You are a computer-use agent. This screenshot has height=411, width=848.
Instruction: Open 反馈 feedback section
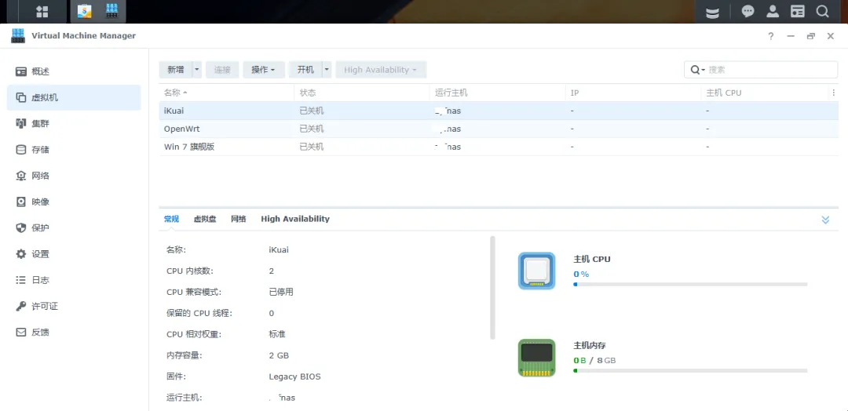pyautogui.click(x=74, y=332)
